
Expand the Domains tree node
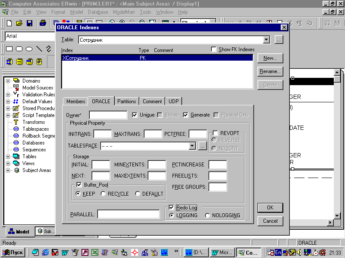pos(8,81)
